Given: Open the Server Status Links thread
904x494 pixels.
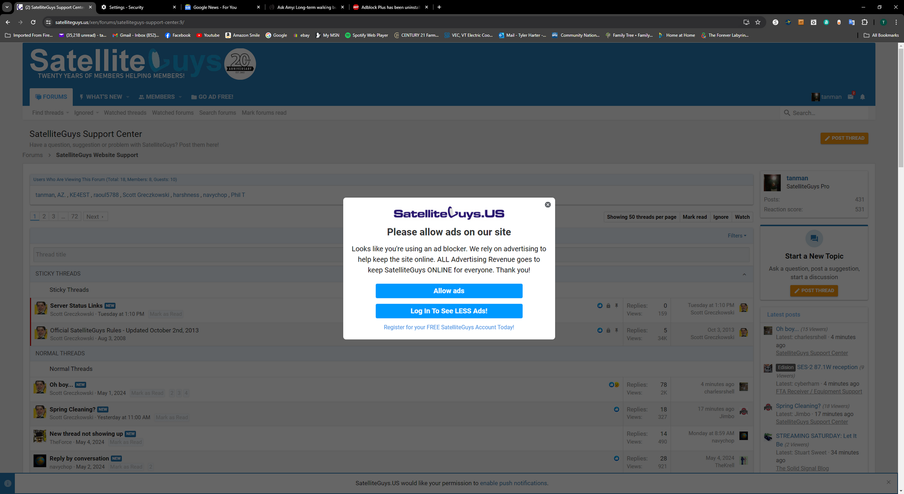Looking at the screenshot, I should (76, 306).
